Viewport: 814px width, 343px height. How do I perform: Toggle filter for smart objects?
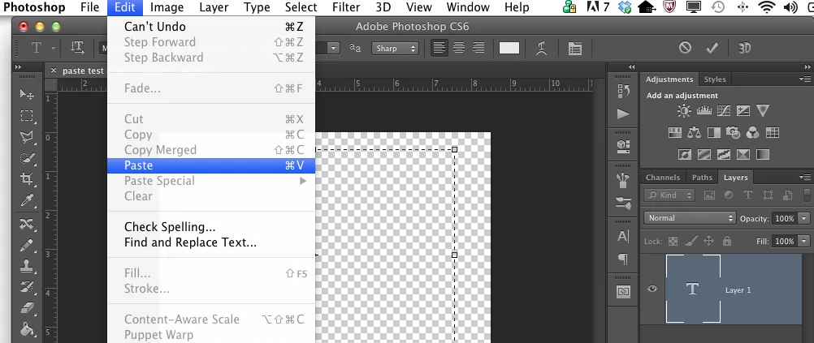pyautogui.click(x=787, y=195)
